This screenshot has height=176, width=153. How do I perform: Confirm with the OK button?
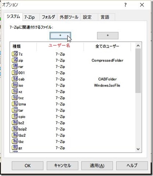point(28,165)
